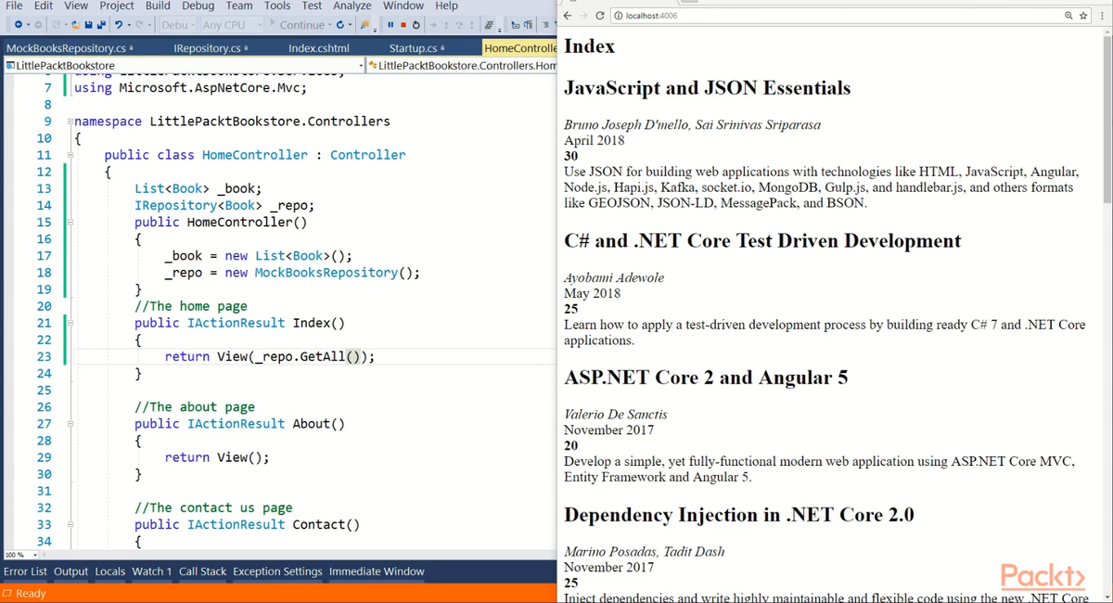Click line 23 return View(_repo.GetAll()) statement
The width and height of the screenshot is (1113, 603).
pos(270,357)
